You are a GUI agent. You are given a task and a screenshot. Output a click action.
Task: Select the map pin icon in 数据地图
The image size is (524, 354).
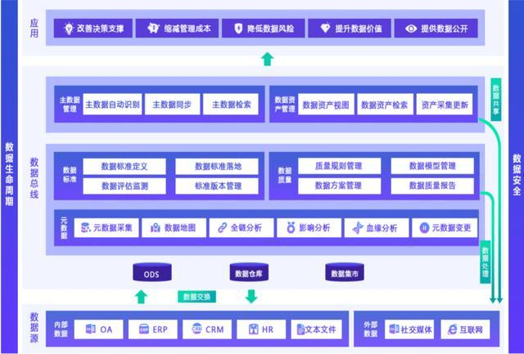click(x=155, y=228)
